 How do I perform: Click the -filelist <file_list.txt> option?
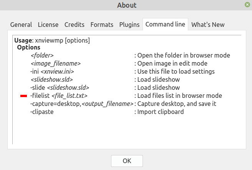click(59, 96)
